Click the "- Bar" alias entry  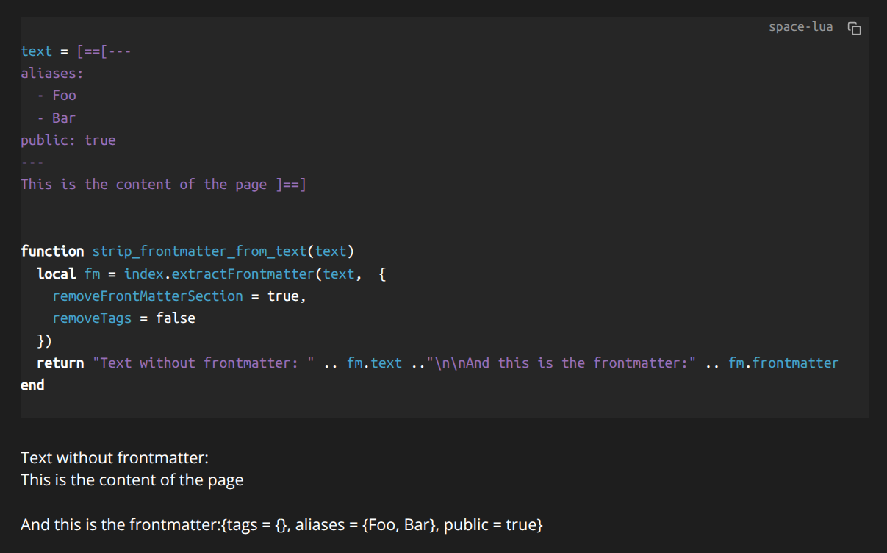click(57, 118)
